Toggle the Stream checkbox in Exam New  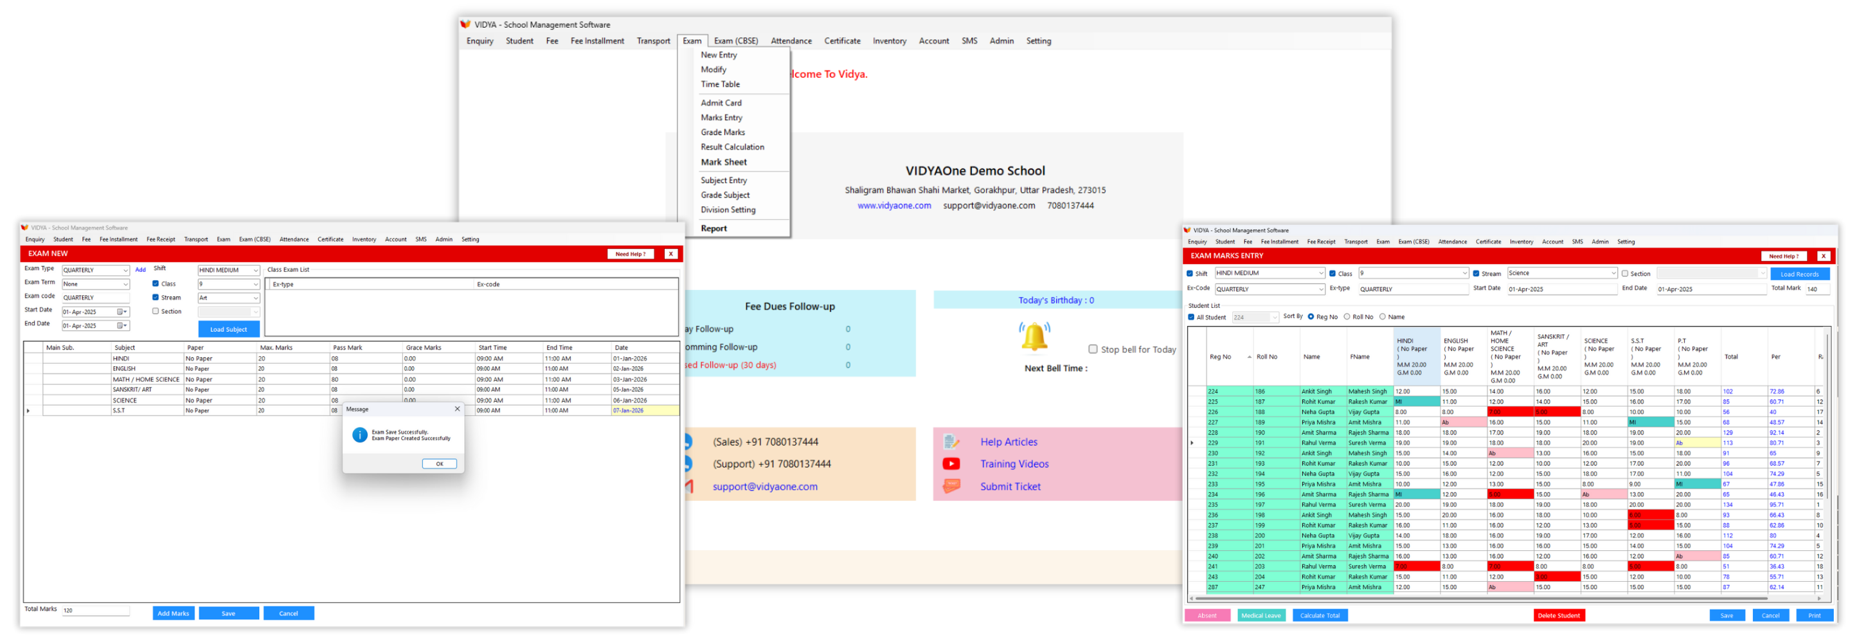coord(156,298)
